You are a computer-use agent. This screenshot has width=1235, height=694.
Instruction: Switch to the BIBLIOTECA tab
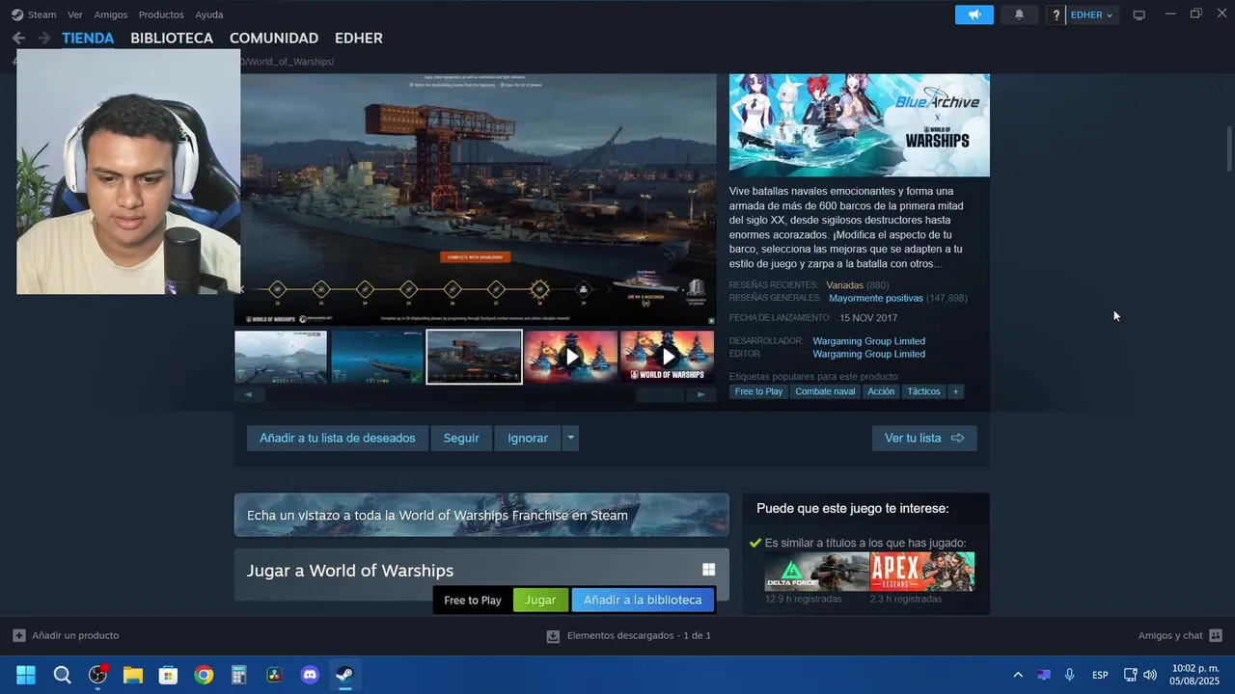point(172,39)
